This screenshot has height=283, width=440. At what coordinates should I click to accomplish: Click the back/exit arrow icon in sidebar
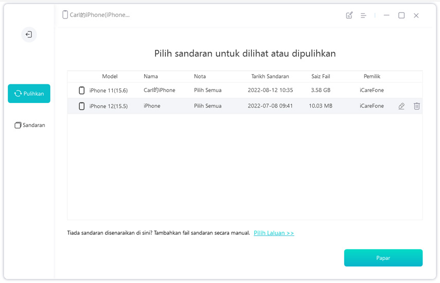pyautogui.click(x=29, y=34)
